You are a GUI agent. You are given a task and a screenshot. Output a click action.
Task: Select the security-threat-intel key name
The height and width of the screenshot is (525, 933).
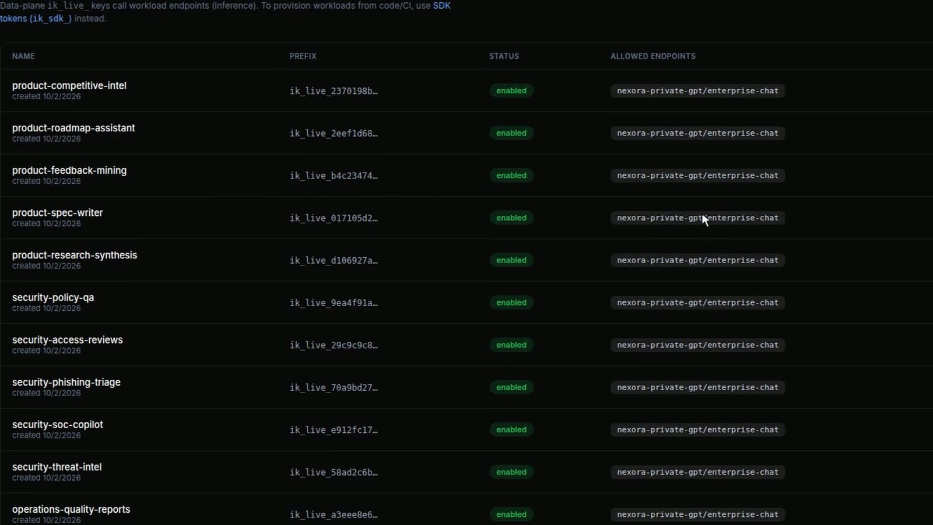[57, 467]
